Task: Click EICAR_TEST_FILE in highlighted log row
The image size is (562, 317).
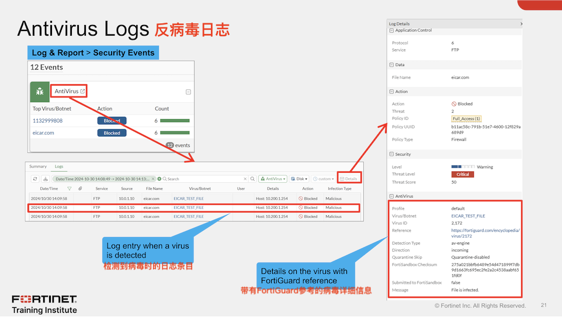Action: coord(189,207)
